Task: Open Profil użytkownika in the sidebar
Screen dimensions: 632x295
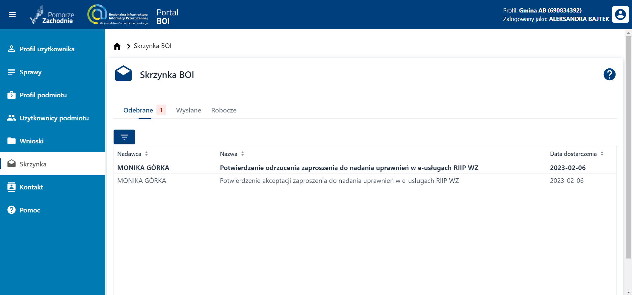Action: click(47, 49)
